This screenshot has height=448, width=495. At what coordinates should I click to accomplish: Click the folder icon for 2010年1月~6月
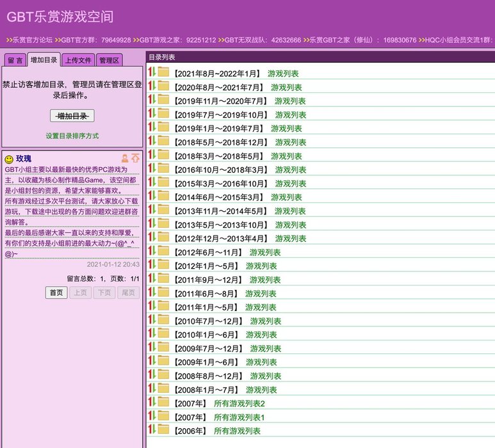[x=163, y=333]
